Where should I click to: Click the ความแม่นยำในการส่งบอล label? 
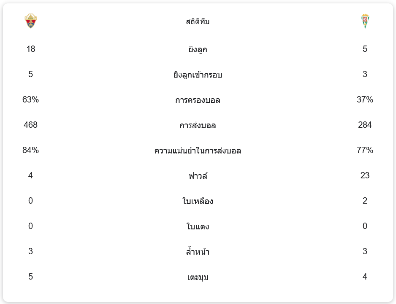click(x=198, y=151)
